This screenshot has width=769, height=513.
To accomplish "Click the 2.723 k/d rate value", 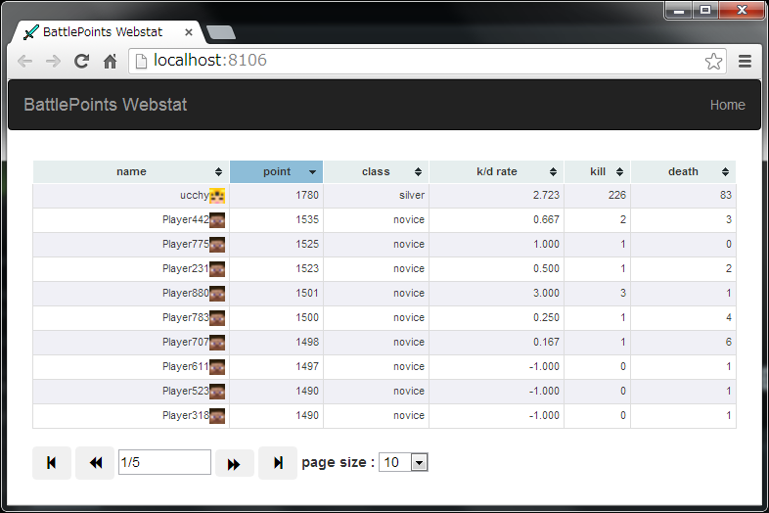I will (546, 196).
